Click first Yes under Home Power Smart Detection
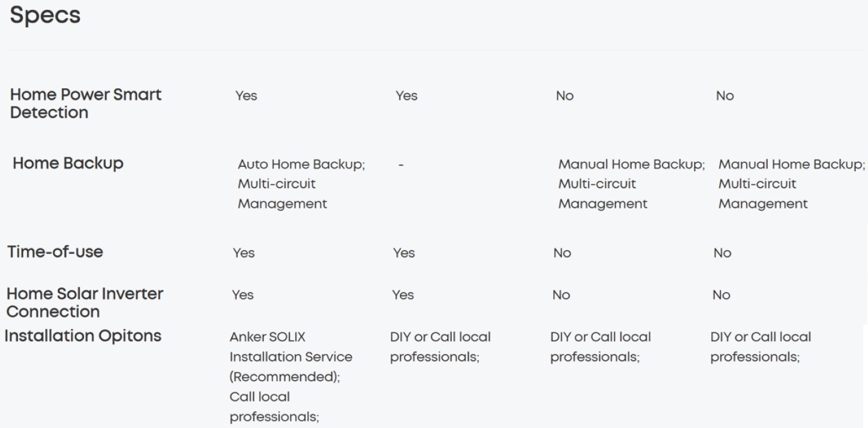The image size is (868, 428). pos(246,96)
